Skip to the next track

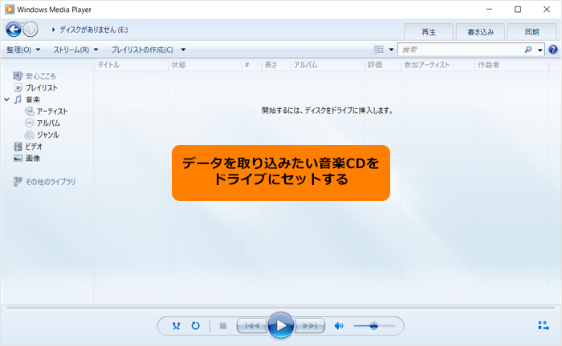coord(310,326)
